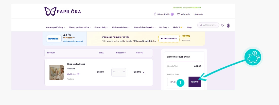Expand the Obraz z fotky menu
Image resolution: width=279 pixels, height=105 pixels.
(102, 27)
